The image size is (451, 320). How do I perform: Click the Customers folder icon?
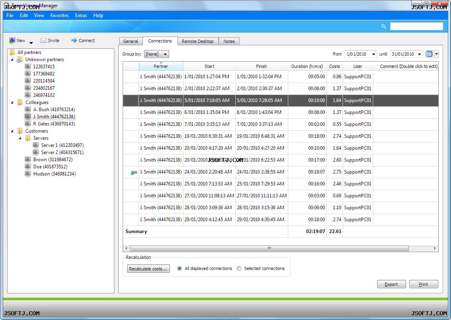tap(20, 131)
